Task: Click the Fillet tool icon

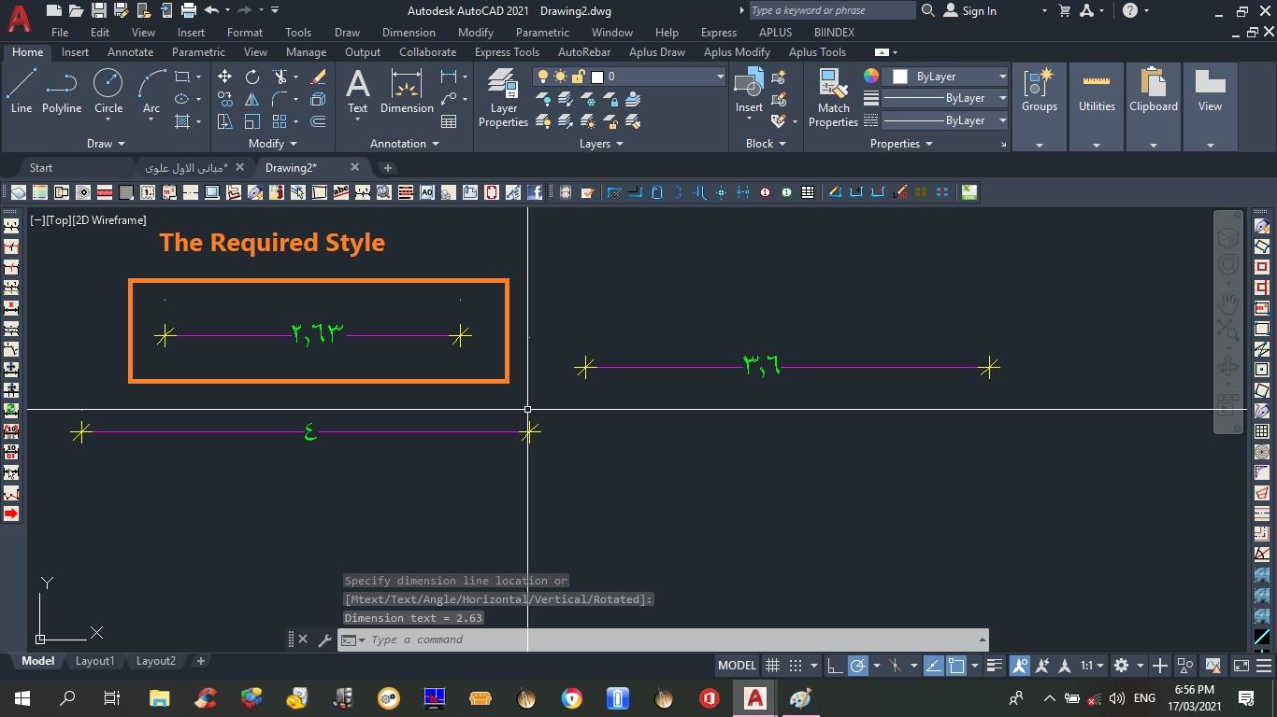Action: pyautogui.click(x=280, y=99)
